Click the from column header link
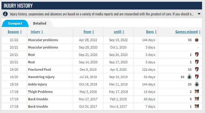The width and height of the screenshot is (205, 113). tap(87, 32)
